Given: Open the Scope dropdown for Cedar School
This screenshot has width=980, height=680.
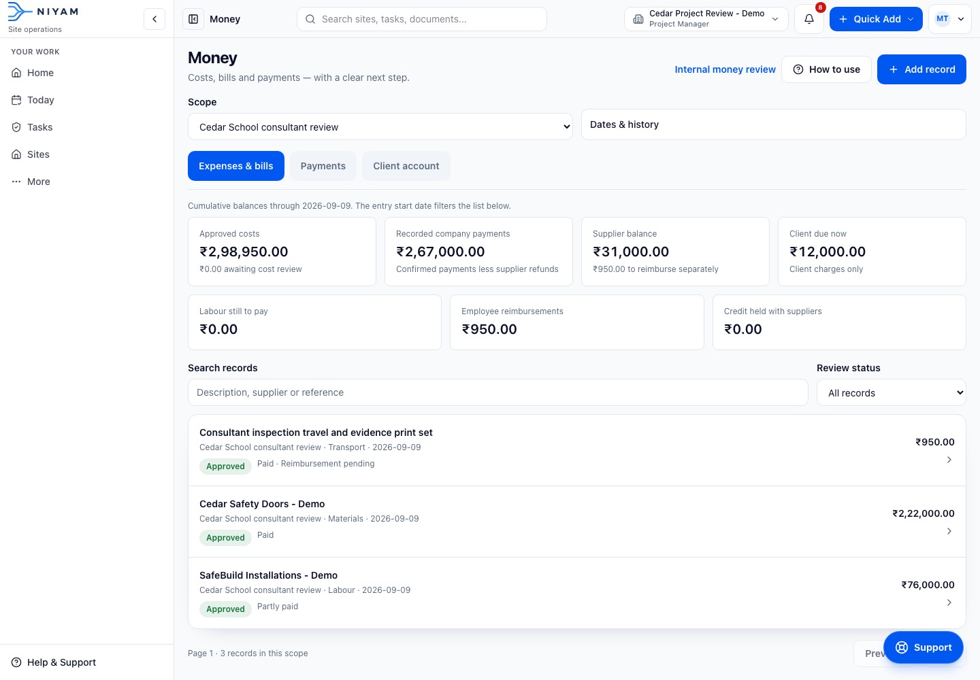Looking at the screenshot, I should tap(380, 127).
